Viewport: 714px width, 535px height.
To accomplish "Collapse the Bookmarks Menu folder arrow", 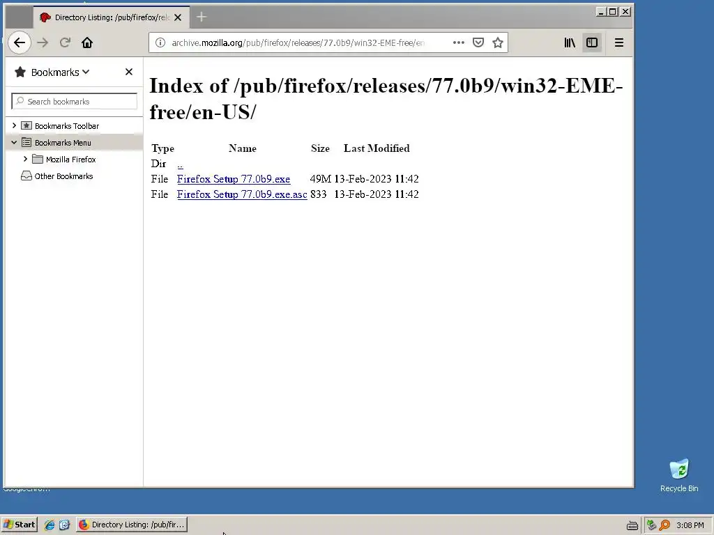I will pyautogui.click(x=14, y=142).
